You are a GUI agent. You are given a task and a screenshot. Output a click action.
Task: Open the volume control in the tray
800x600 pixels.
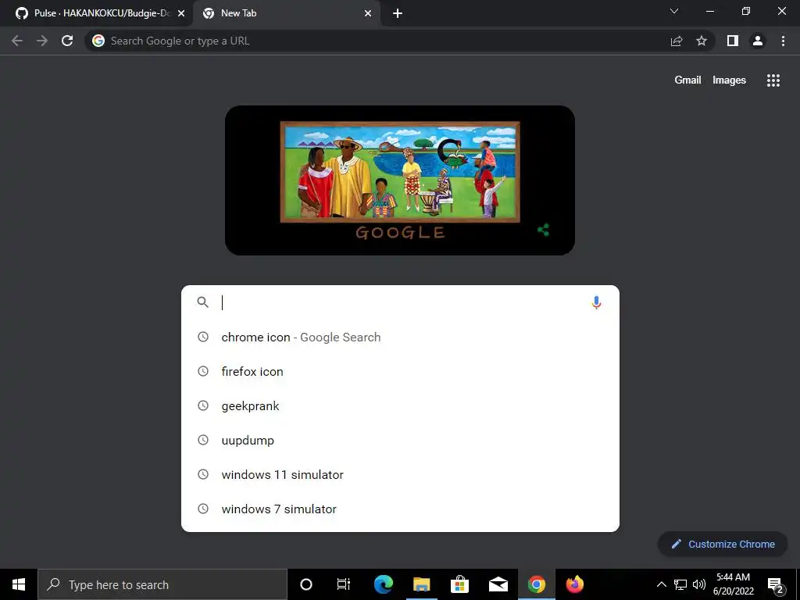click(x=699, y=584)
